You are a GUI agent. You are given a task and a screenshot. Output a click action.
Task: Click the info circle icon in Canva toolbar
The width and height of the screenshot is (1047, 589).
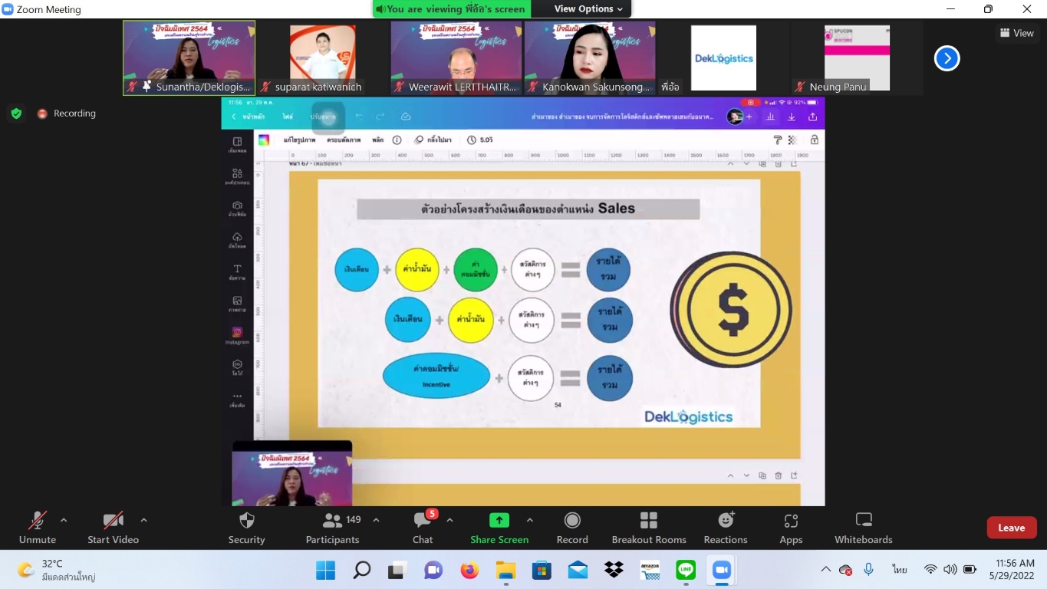tap(397, 140)
